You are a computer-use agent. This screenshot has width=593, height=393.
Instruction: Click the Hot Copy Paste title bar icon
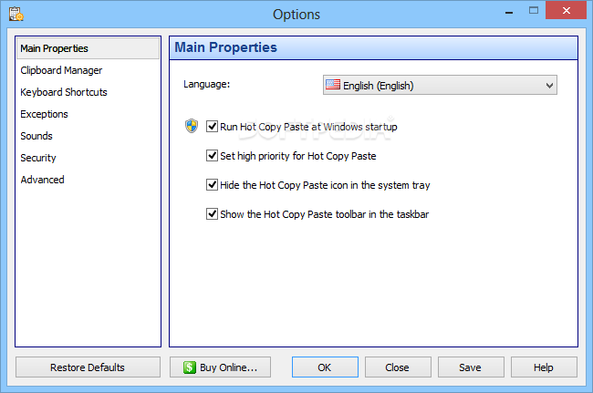pos(16,14)
